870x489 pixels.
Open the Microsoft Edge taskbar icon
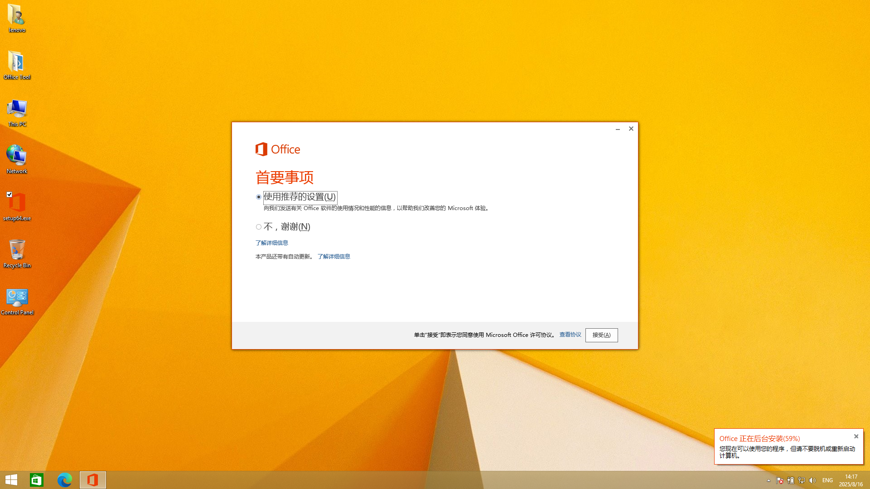pyautogui.click(x=64, y=480)
